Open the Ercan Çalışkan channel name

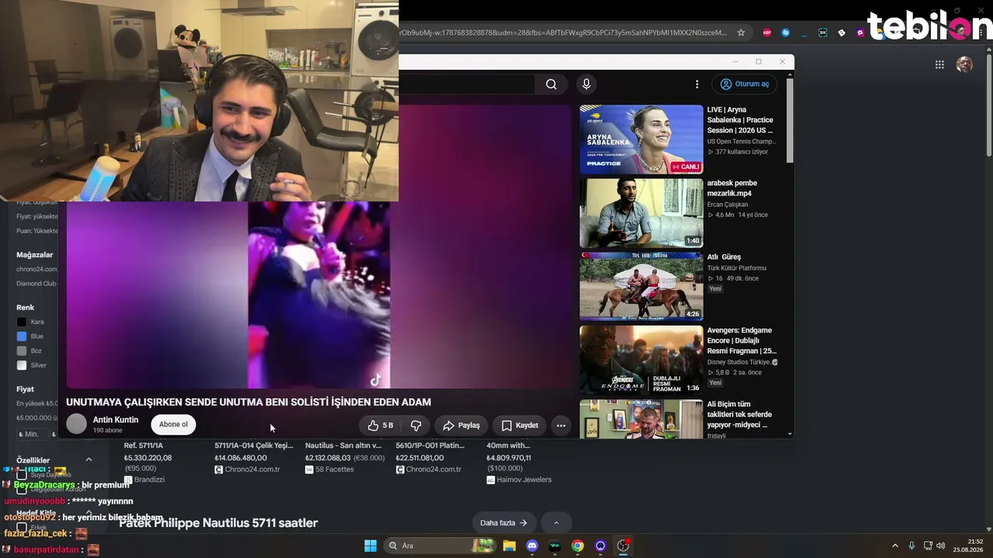click(x=728, y=205)
